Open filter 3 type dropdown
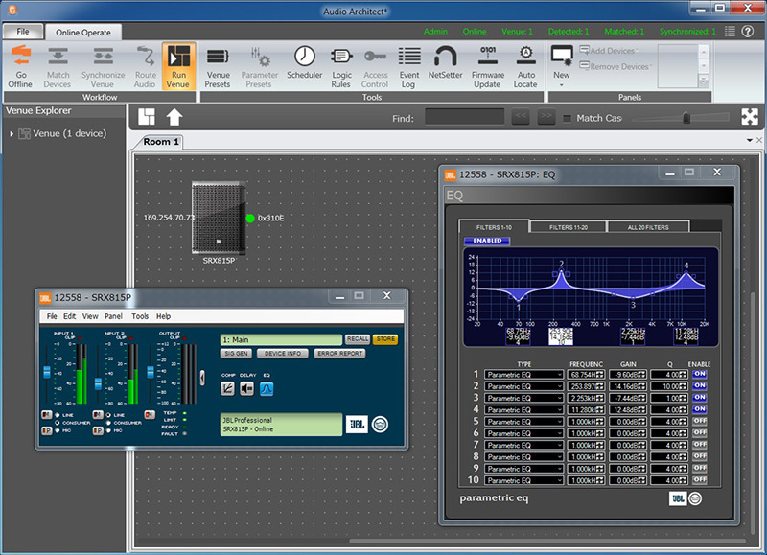 pyautogui.click(x=523, y=398)
